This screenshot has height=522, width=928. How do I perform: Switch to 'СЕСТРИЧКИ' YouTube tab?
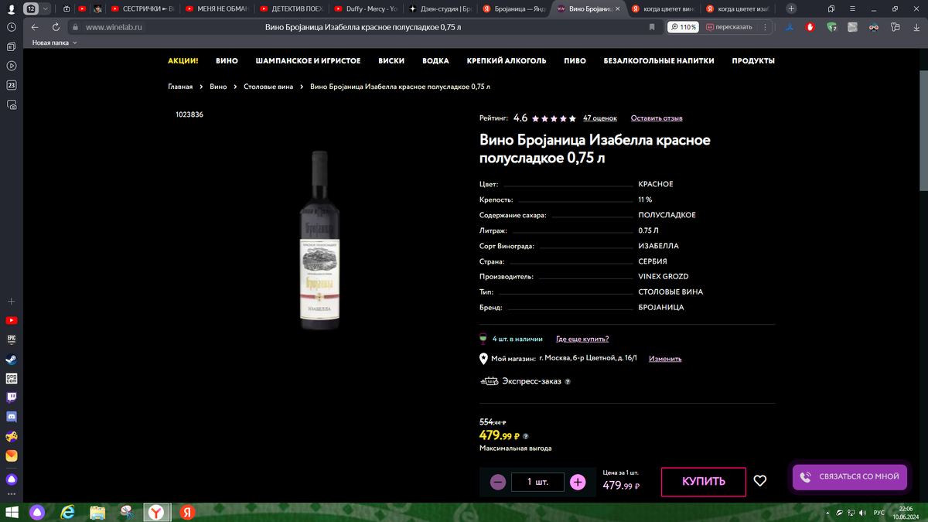142,9
